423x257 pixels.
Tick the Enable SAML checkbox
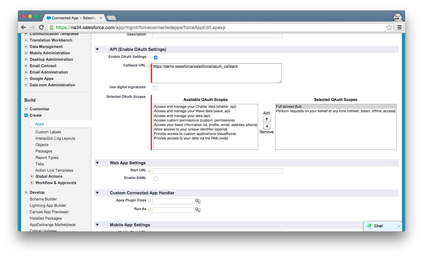156,179
